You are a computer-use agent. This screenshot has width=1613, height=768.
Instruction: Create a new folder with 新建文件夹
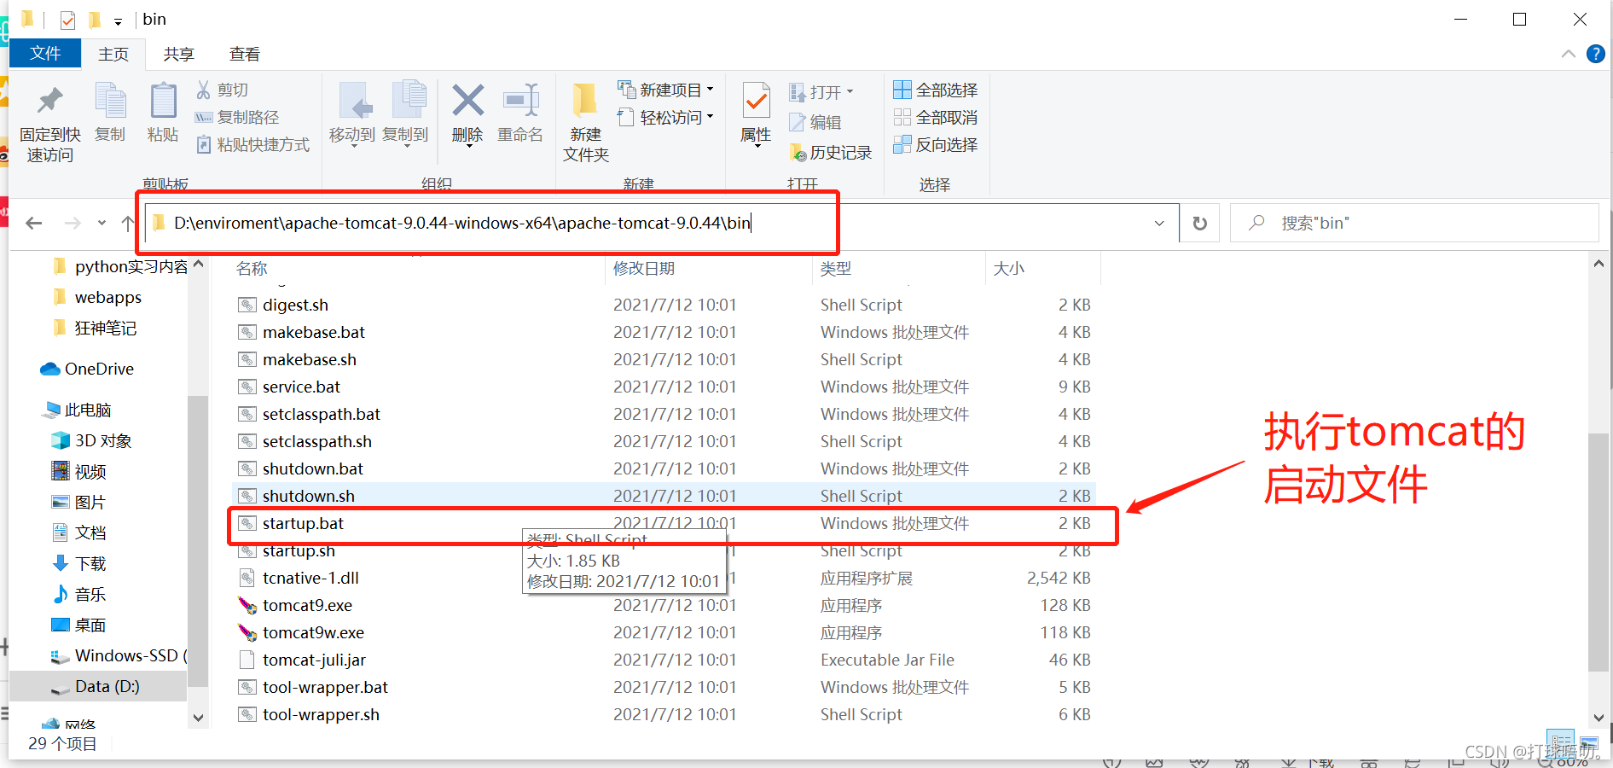coord(584,119)
